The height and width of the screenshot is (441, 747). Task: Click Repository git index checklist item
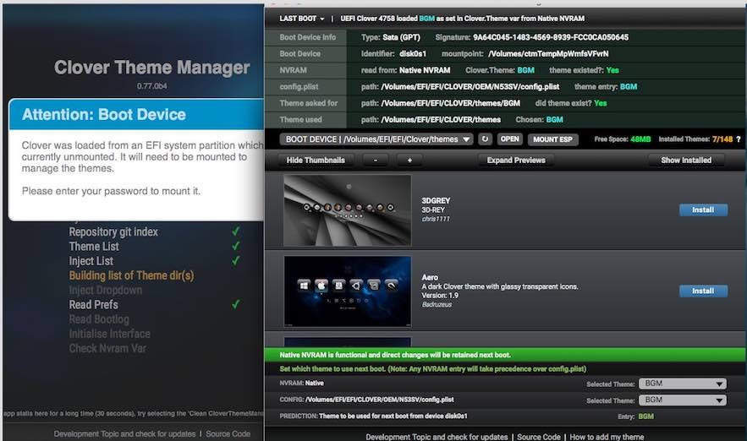(x=113, y=232)
